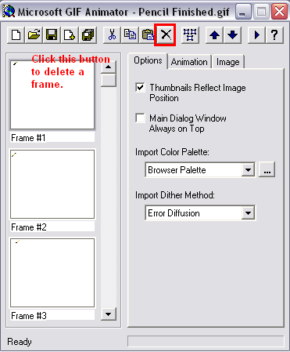Click the Insert frame icon

[x=70, y=34]
